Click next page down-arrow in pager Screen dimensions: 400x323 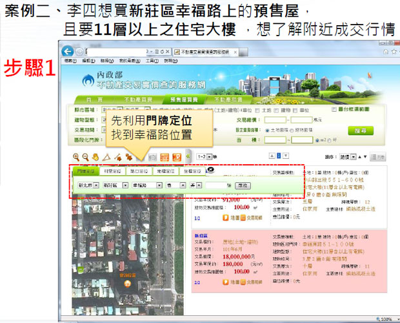point(286,156)
